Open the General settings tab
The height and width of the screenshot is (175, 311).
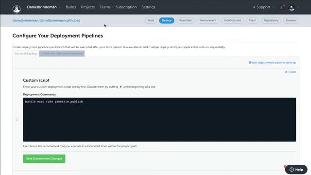(x=291, y=20)
